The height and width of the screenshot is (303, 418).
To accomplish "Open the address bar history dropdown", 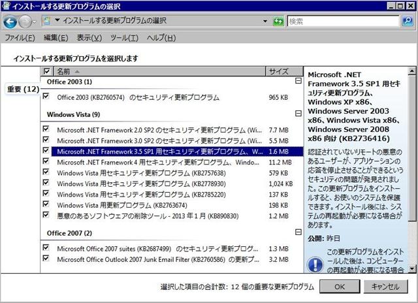I will 265,21.
